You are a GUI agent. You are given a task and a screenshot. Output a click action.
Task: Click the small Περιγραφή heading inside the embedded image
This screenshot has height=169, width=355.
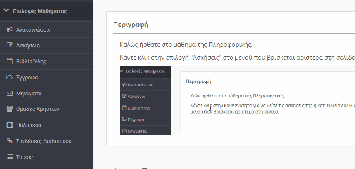[198, 81]
